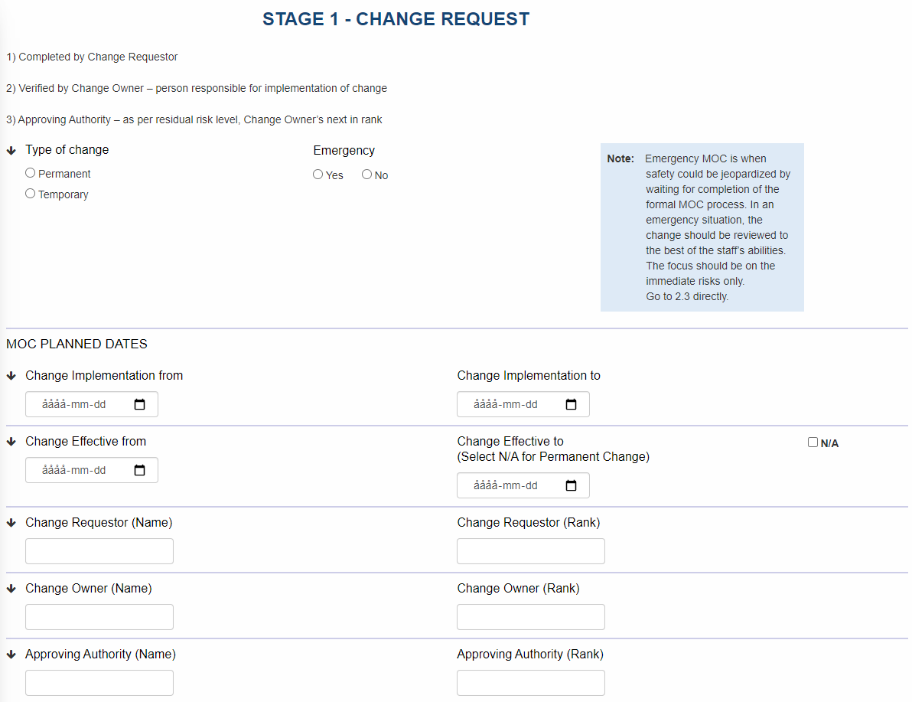This screenshot has width=912, height=702.
Task: Focus the Change Owner (Name) input box
Action: point(99,617)
